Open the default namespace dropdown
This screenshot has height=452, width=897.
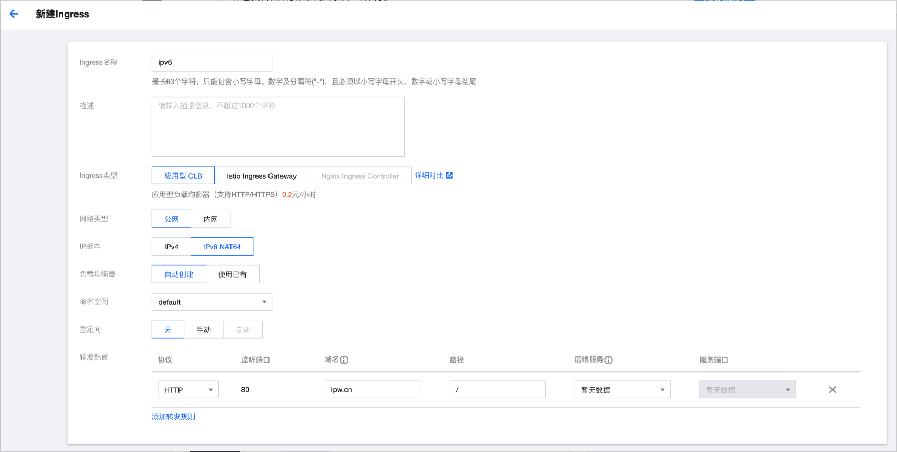(x=212, y=302)
